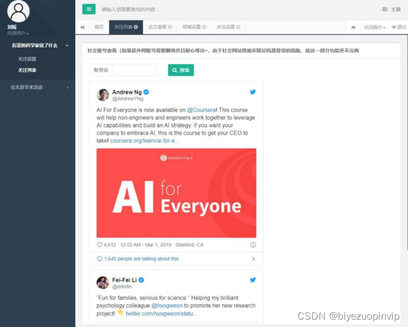Open the 内测用户 user dropdown
The width and height of the screenshot is (408, 327).
point(18,33)
